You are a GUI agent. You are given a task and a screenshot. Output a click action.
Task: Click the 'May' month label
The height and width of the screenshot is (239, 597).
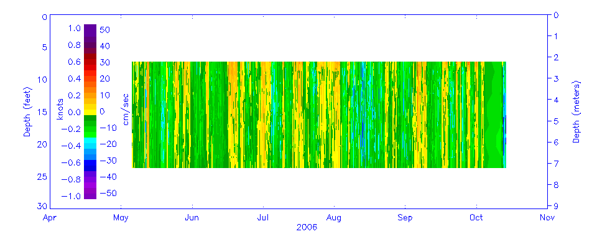[121, 218]
